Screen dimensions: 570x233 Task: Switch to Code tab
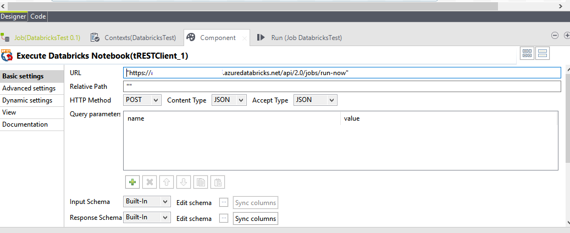38,16
